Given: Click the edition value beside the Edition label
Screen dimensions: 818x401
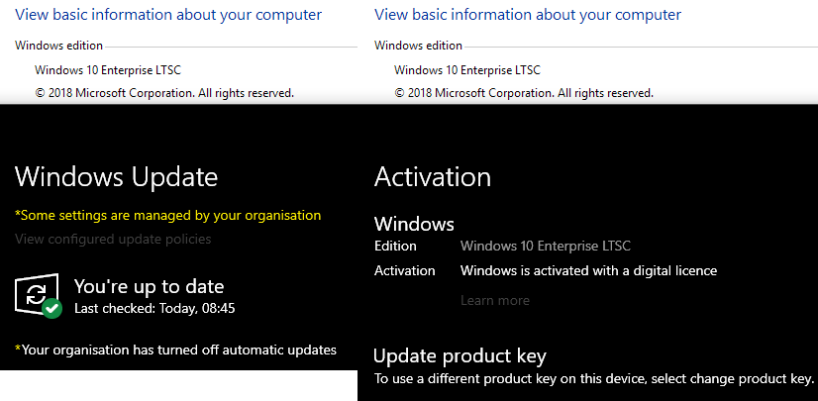Looking at the screenshot, I should 546,246.
